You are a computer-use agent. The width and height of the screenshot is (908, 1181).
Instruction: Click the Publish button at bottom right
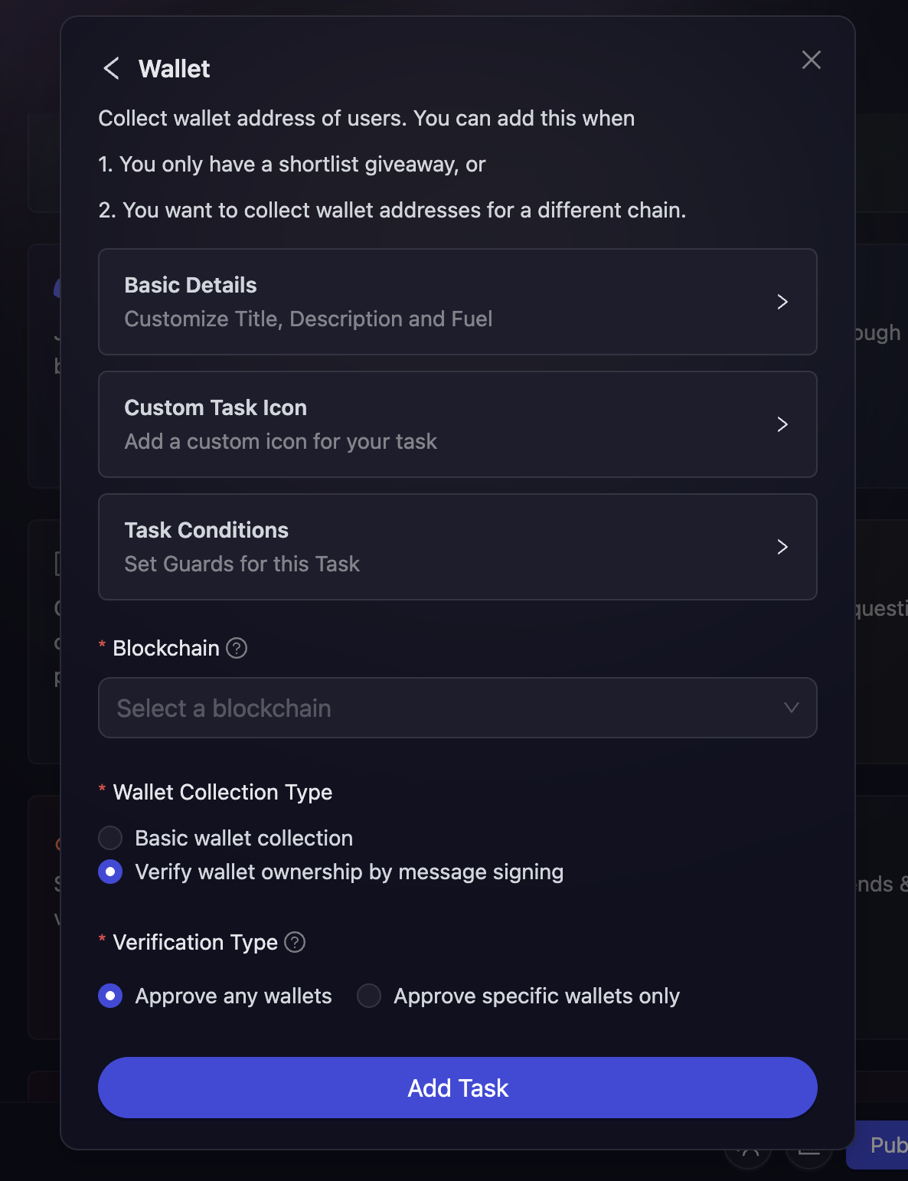tap(888, 1145)
